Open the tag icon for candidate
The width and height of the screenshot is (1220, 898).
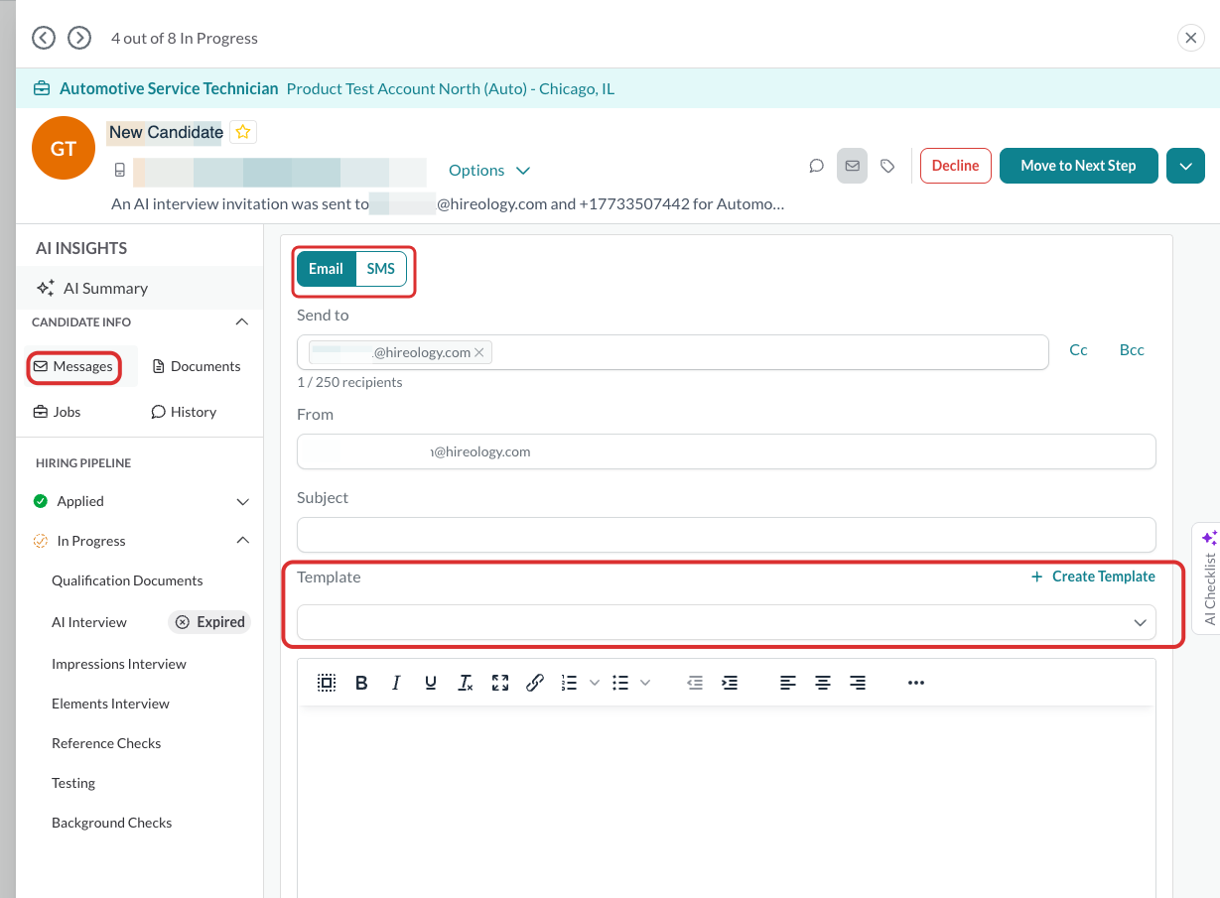click(888, 166)
